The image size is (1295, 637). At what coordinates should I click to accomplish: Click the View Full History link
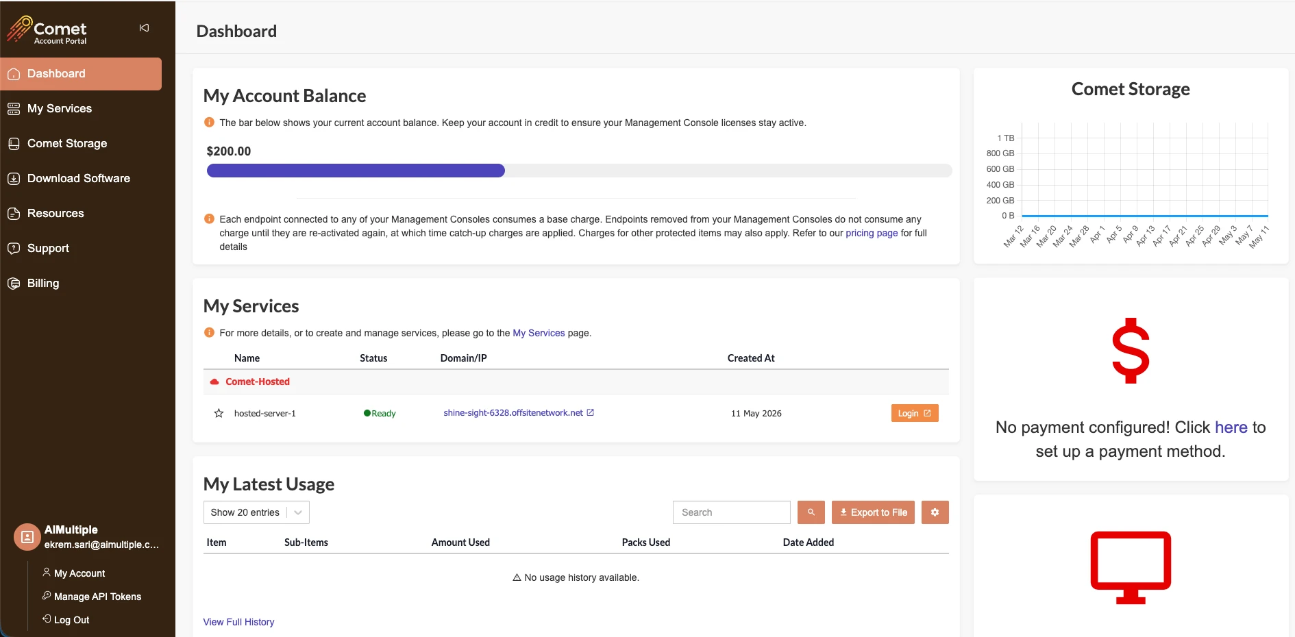[x=238, y=622]
